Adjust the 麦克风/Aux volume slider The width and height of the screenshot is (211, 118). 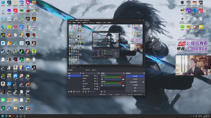click(x=114, y=79)
